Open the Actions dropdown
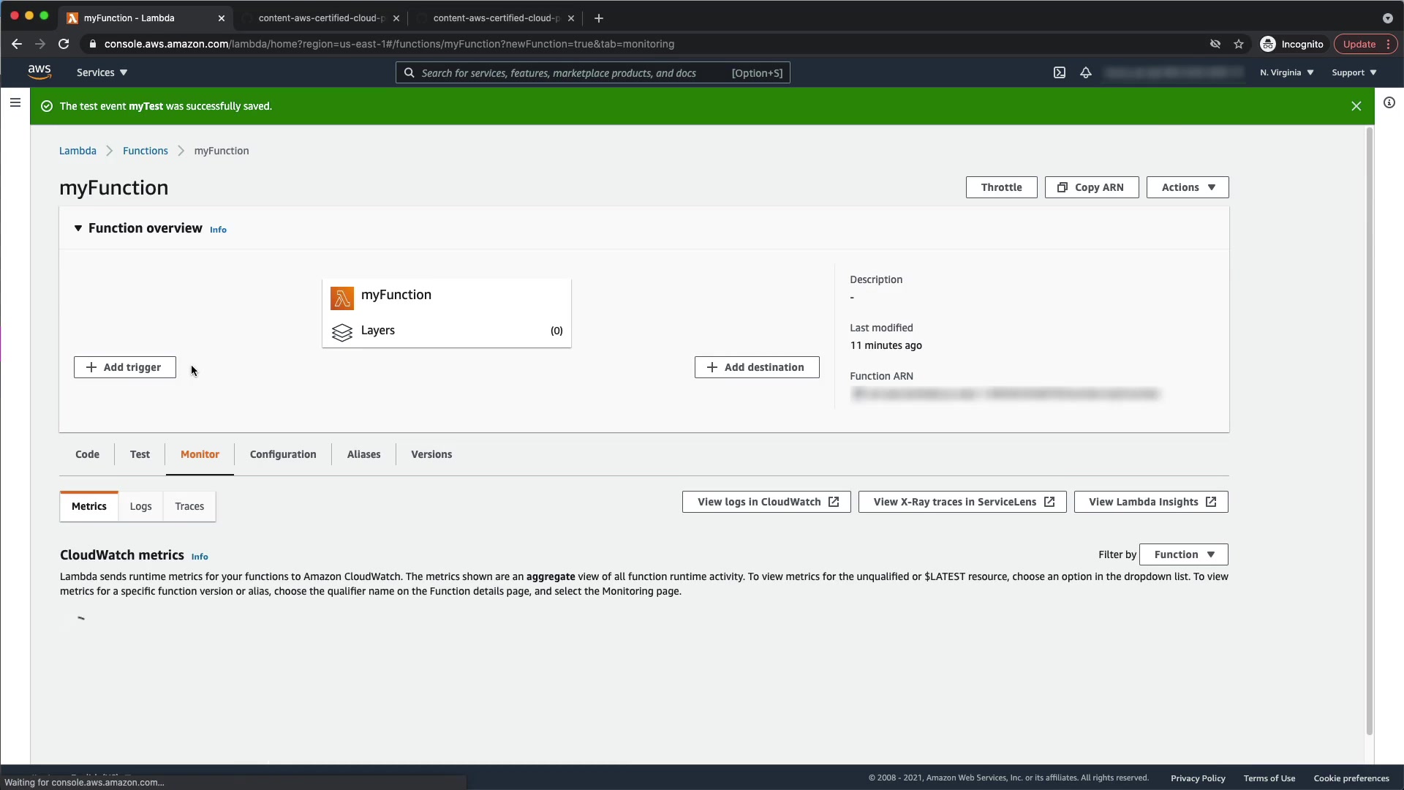This screenshot has width=1404, height=790. [1188, 187]
